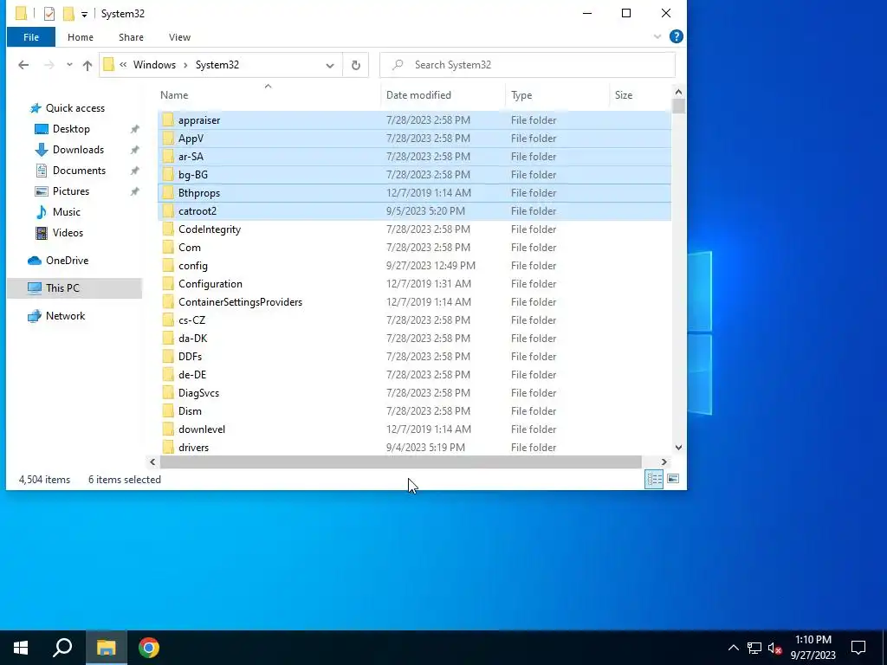Open Pictures in the navigation pane
The height and width of the screenshot is (665, 887).
point(71,191)
